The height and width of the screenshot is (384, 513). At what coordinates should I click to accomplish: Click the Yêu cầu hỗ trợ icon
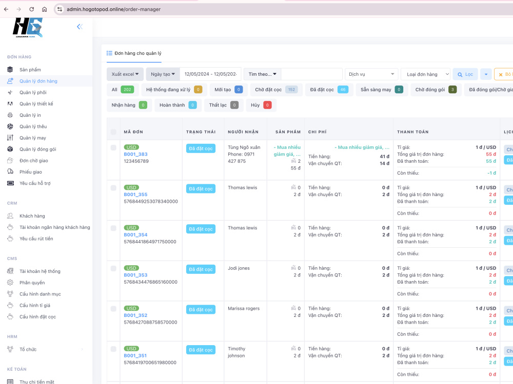point(10,183)
